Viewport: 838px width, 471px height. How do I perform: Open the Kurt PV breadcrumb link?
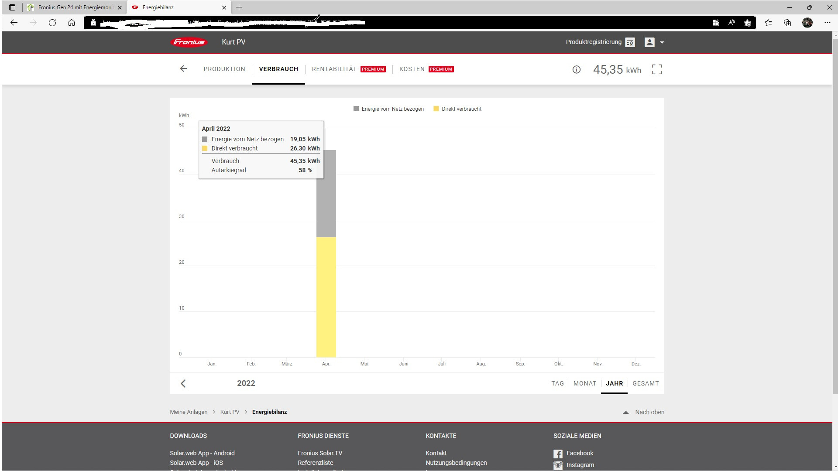click(x=230, y=412)
